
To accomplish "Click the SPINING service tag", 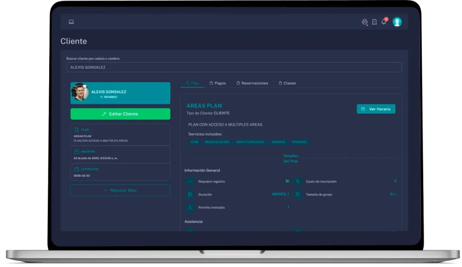I will (x=278, y=142).
